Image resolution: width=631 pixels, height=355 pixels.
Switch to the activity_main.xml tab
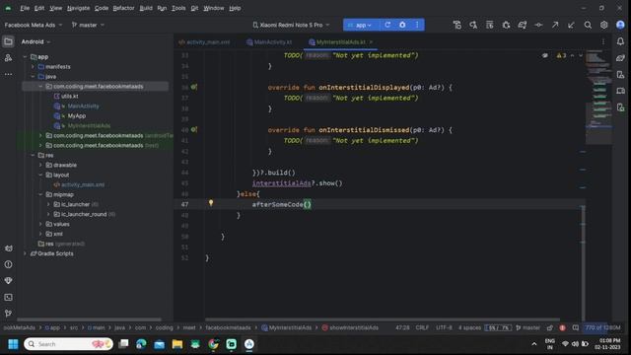(204, 41)
